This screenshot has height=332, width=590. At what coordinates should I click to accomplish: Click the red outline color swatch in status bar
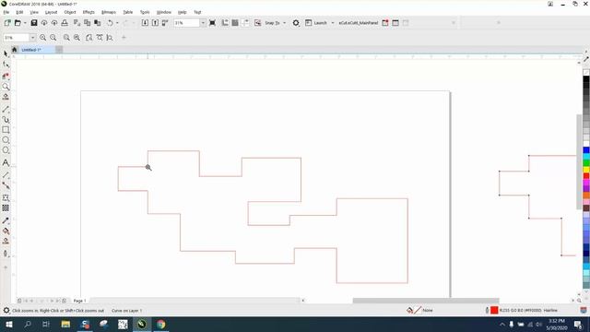point(494,310)
